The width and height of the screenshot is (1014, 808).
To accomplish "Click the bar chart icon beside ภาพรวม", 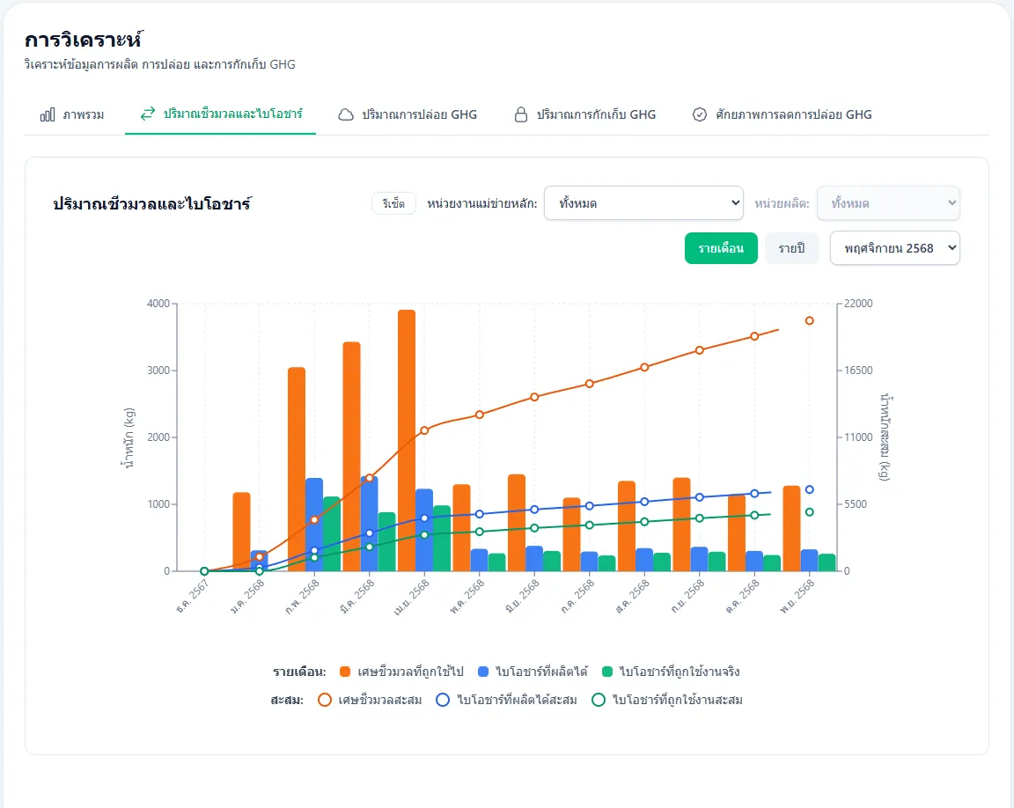I will (x=48, y=114).
